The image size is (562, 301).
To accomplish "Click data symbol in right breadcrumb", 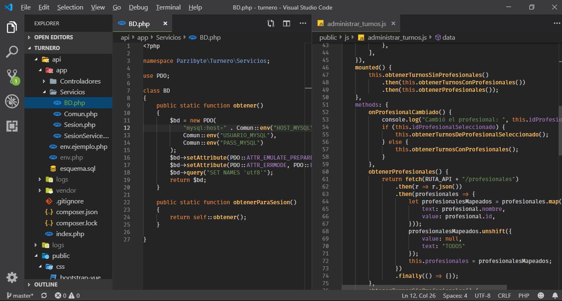I will click(445, 37).
